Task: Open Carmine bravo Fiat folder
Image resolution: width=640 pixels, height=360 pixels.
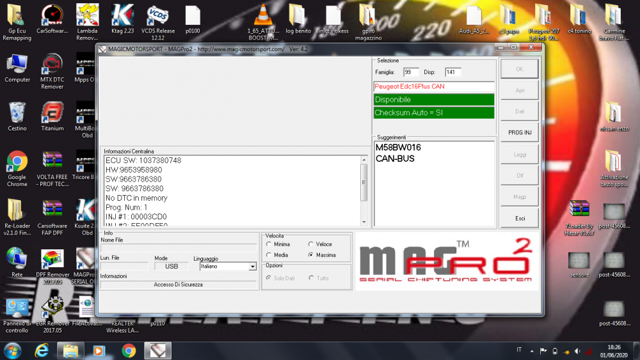Action: point(614,22)
